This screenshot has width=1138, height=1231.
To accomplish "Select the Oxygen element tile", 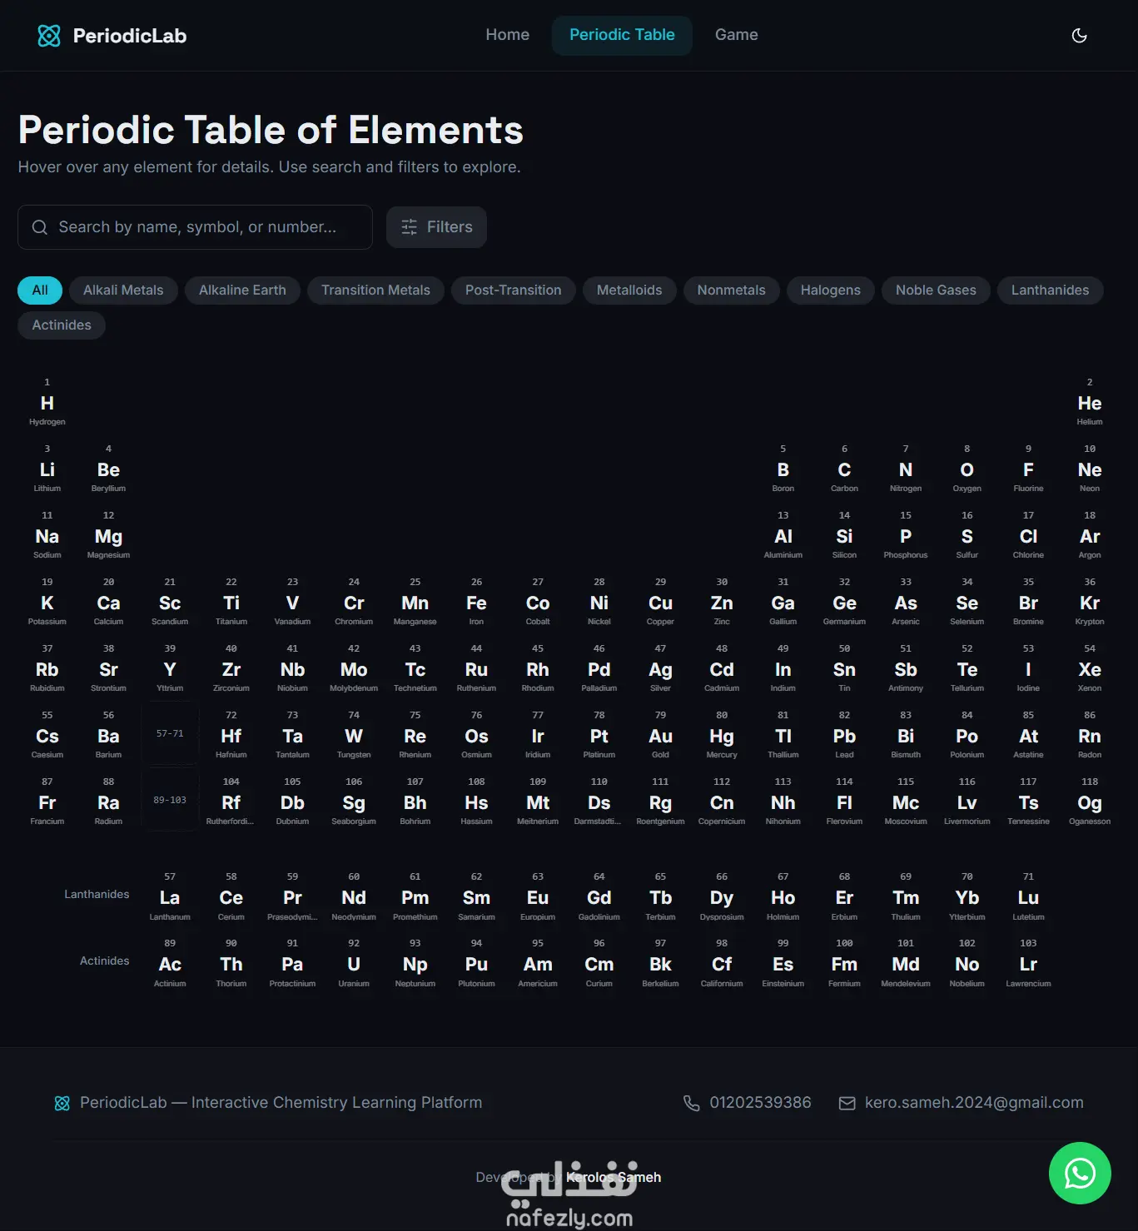I will click(x=967, y=467).
